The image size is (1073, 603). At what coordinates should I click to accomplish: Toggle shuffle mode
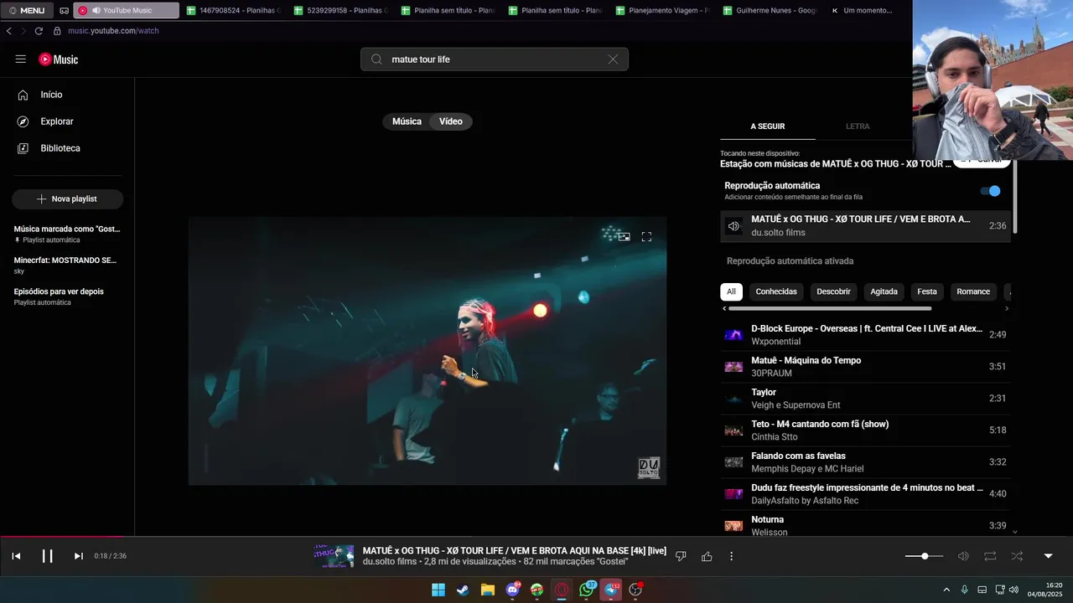pyautogui.click(x=1017, y=556)
